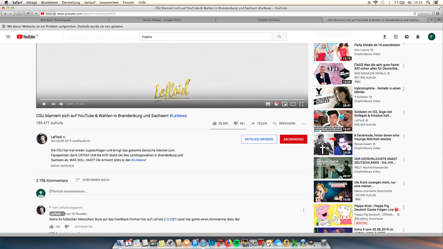This screenshot has height=249, width=443.
Task: Toggle subtitles on the player
Action: [x=268, y=104]
